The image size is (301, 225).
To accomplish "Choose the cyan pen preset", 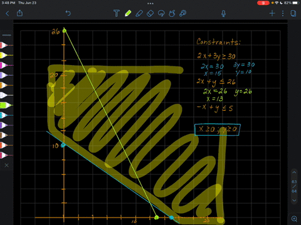I will [6, 115].
